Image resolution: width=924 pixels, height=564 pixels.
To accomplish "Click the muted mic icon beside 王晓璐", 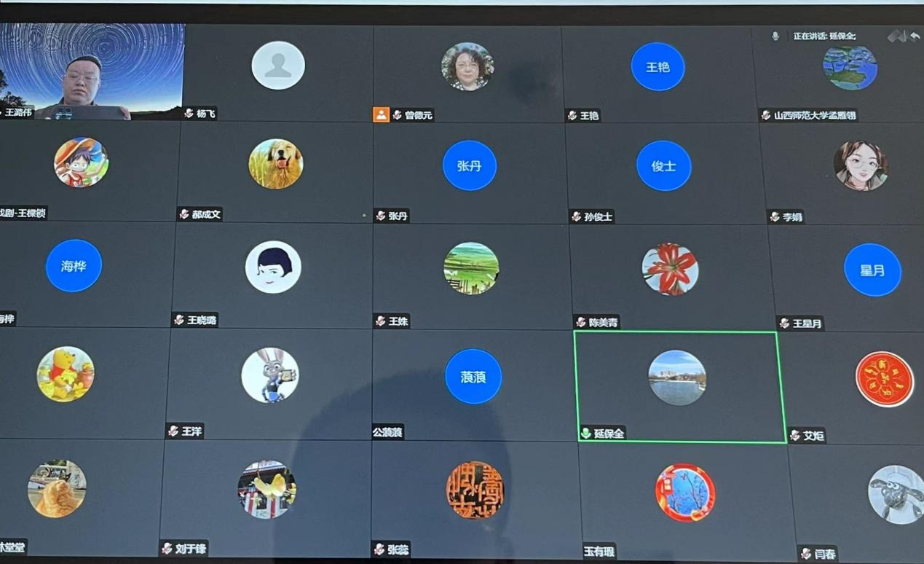I will (179, 320).
